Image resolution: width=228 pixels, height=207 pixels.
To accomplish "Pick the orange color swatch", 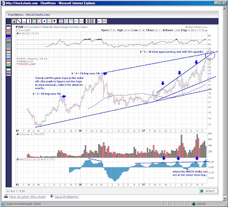I will coord(9,33).
